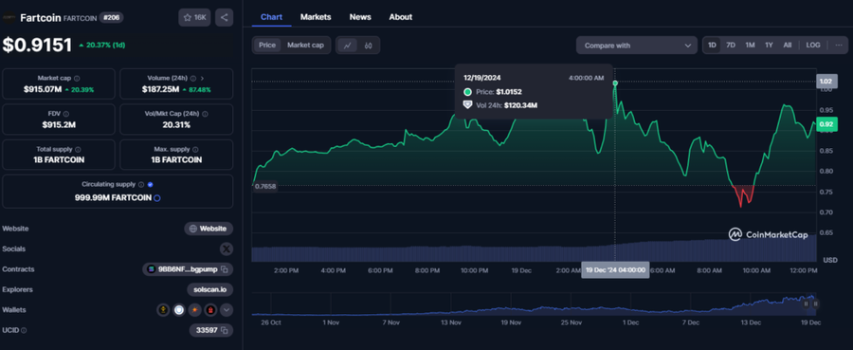Click the verified circulating supply checkmark badge
The image size is (853, 350).
[x=150, y=185]
